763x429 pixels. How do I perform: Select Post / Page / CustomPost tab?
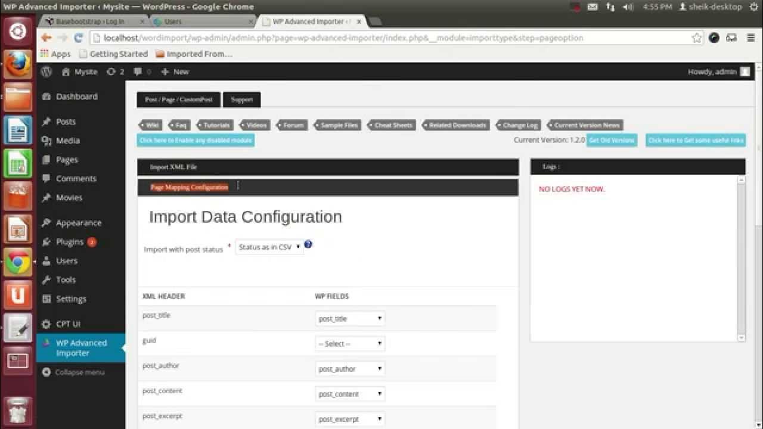pos(179,100)
